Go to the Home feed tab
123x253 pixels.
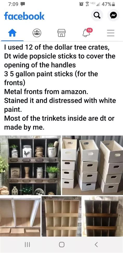click(x=12, y=33)
